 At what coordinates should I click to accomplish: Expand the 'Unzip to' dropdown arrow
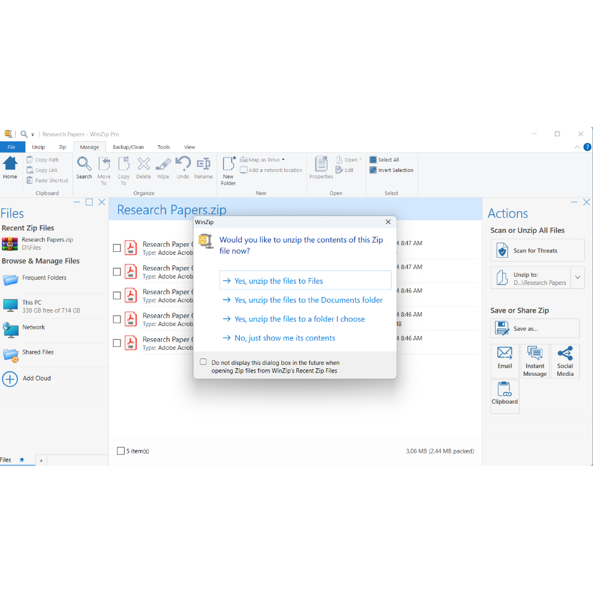pyautogui.click(x=577, y=278)
